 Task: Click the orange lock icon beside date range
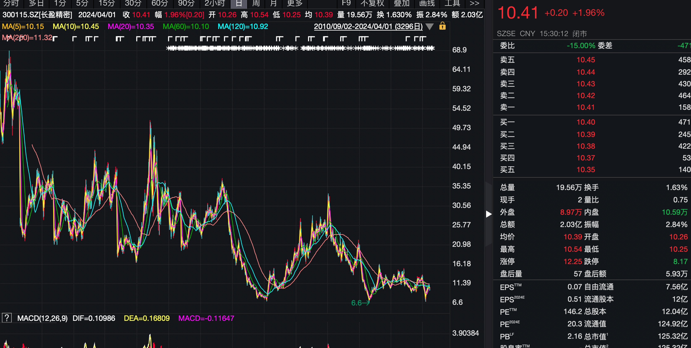[442, 26]
